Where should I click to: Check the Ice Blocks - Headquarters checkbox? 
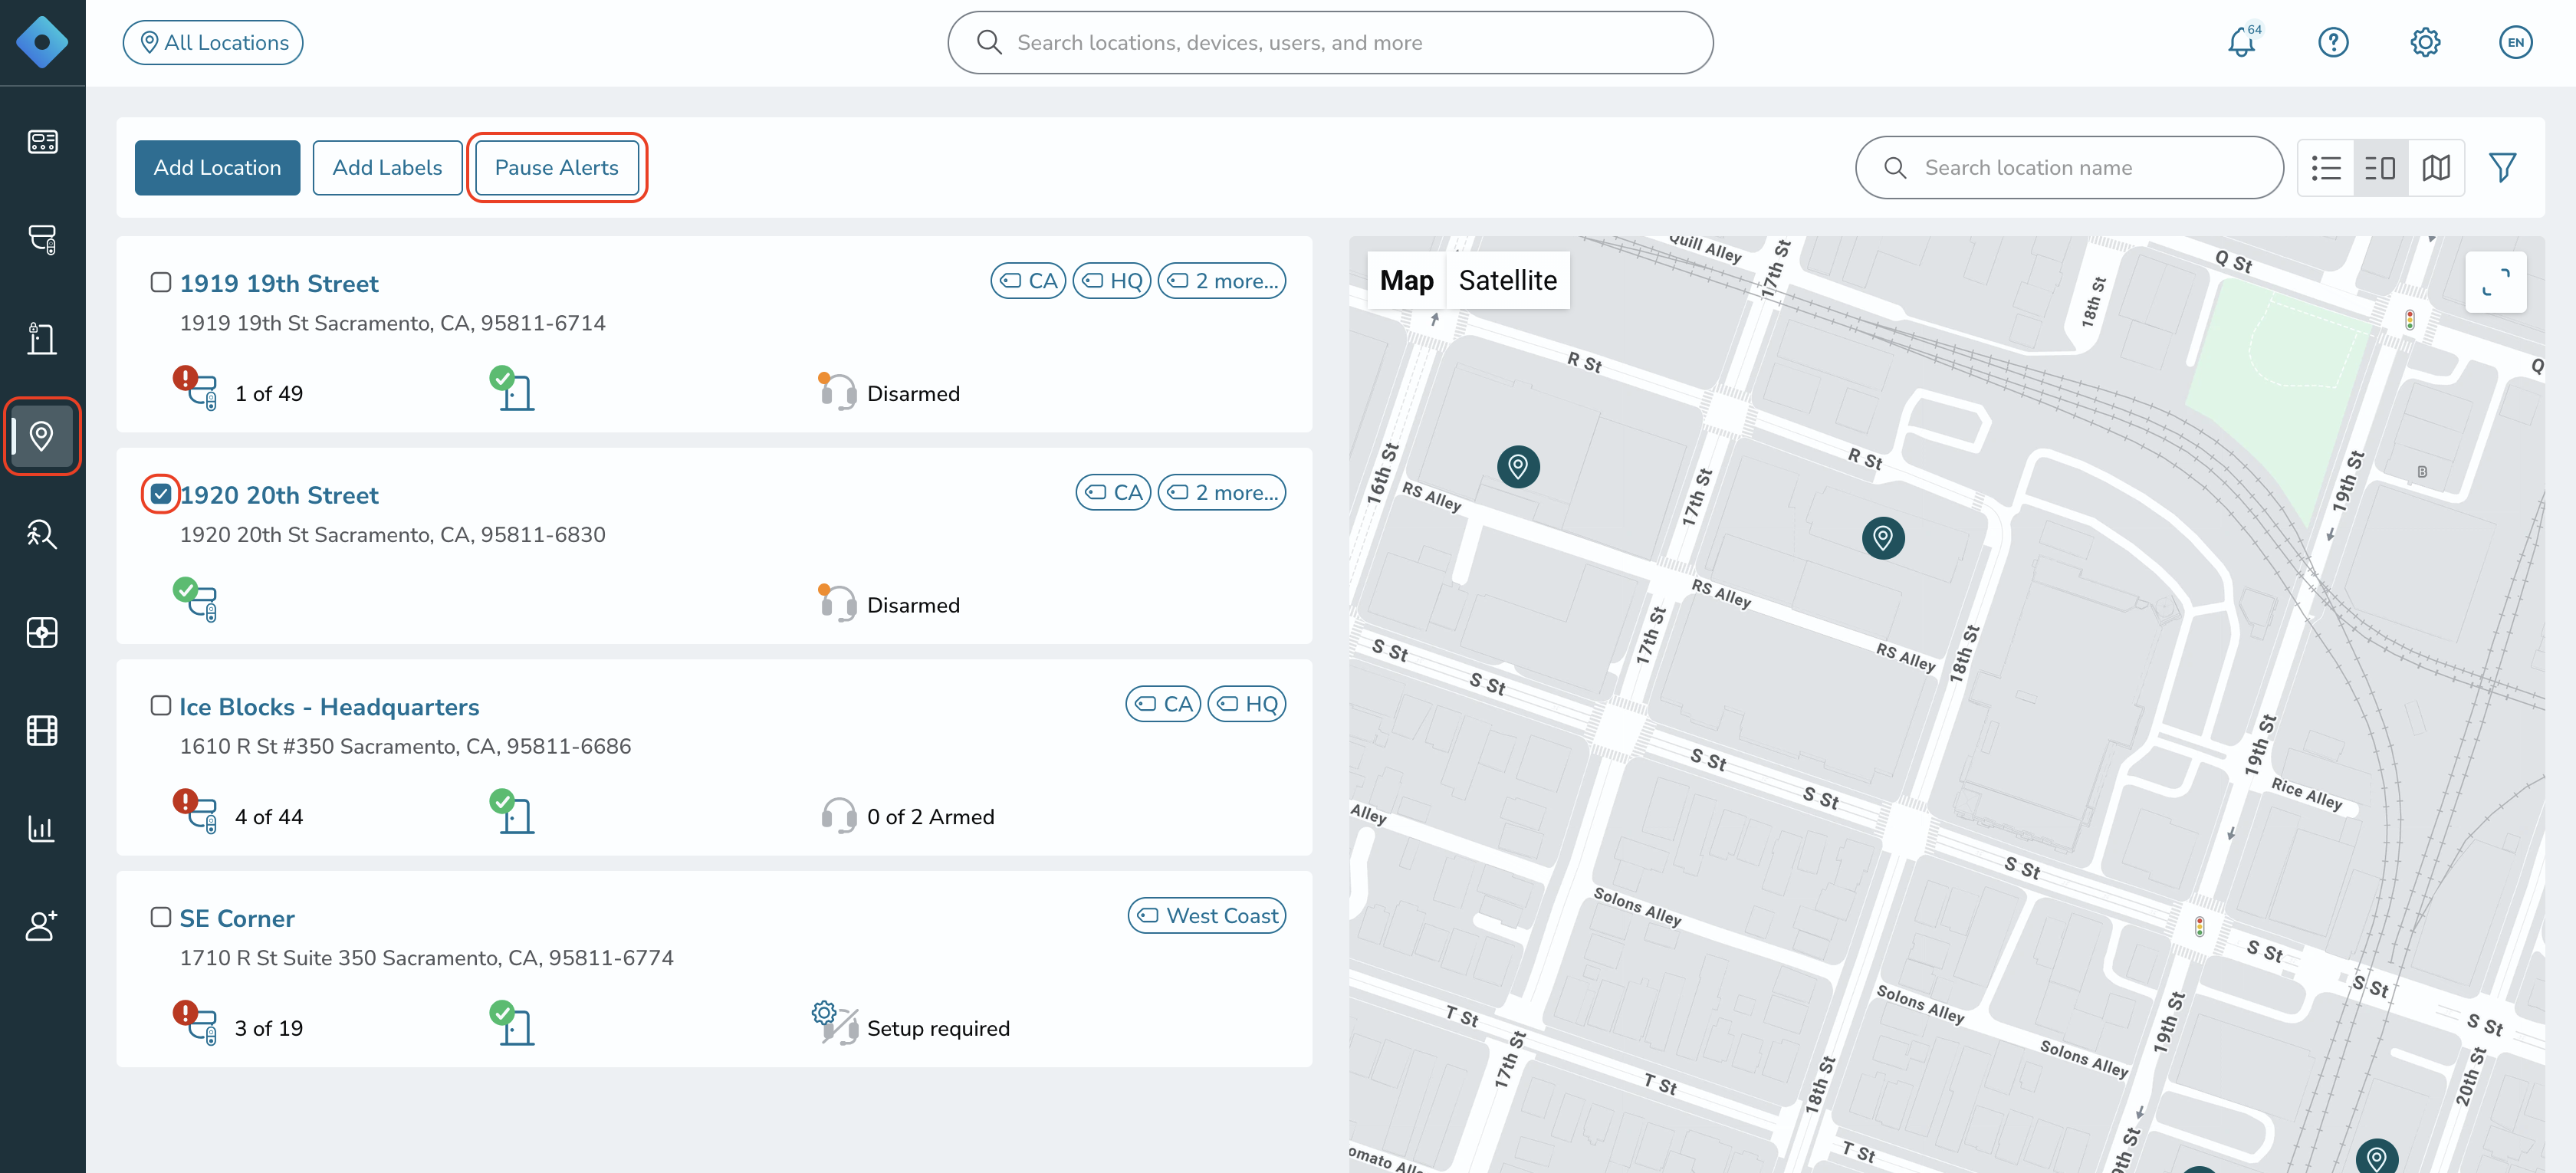click(161, 706)
